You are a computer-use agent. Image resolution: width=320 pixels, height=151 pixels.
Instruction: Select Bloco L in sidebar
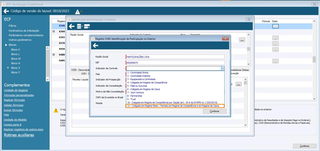point(16,54)
